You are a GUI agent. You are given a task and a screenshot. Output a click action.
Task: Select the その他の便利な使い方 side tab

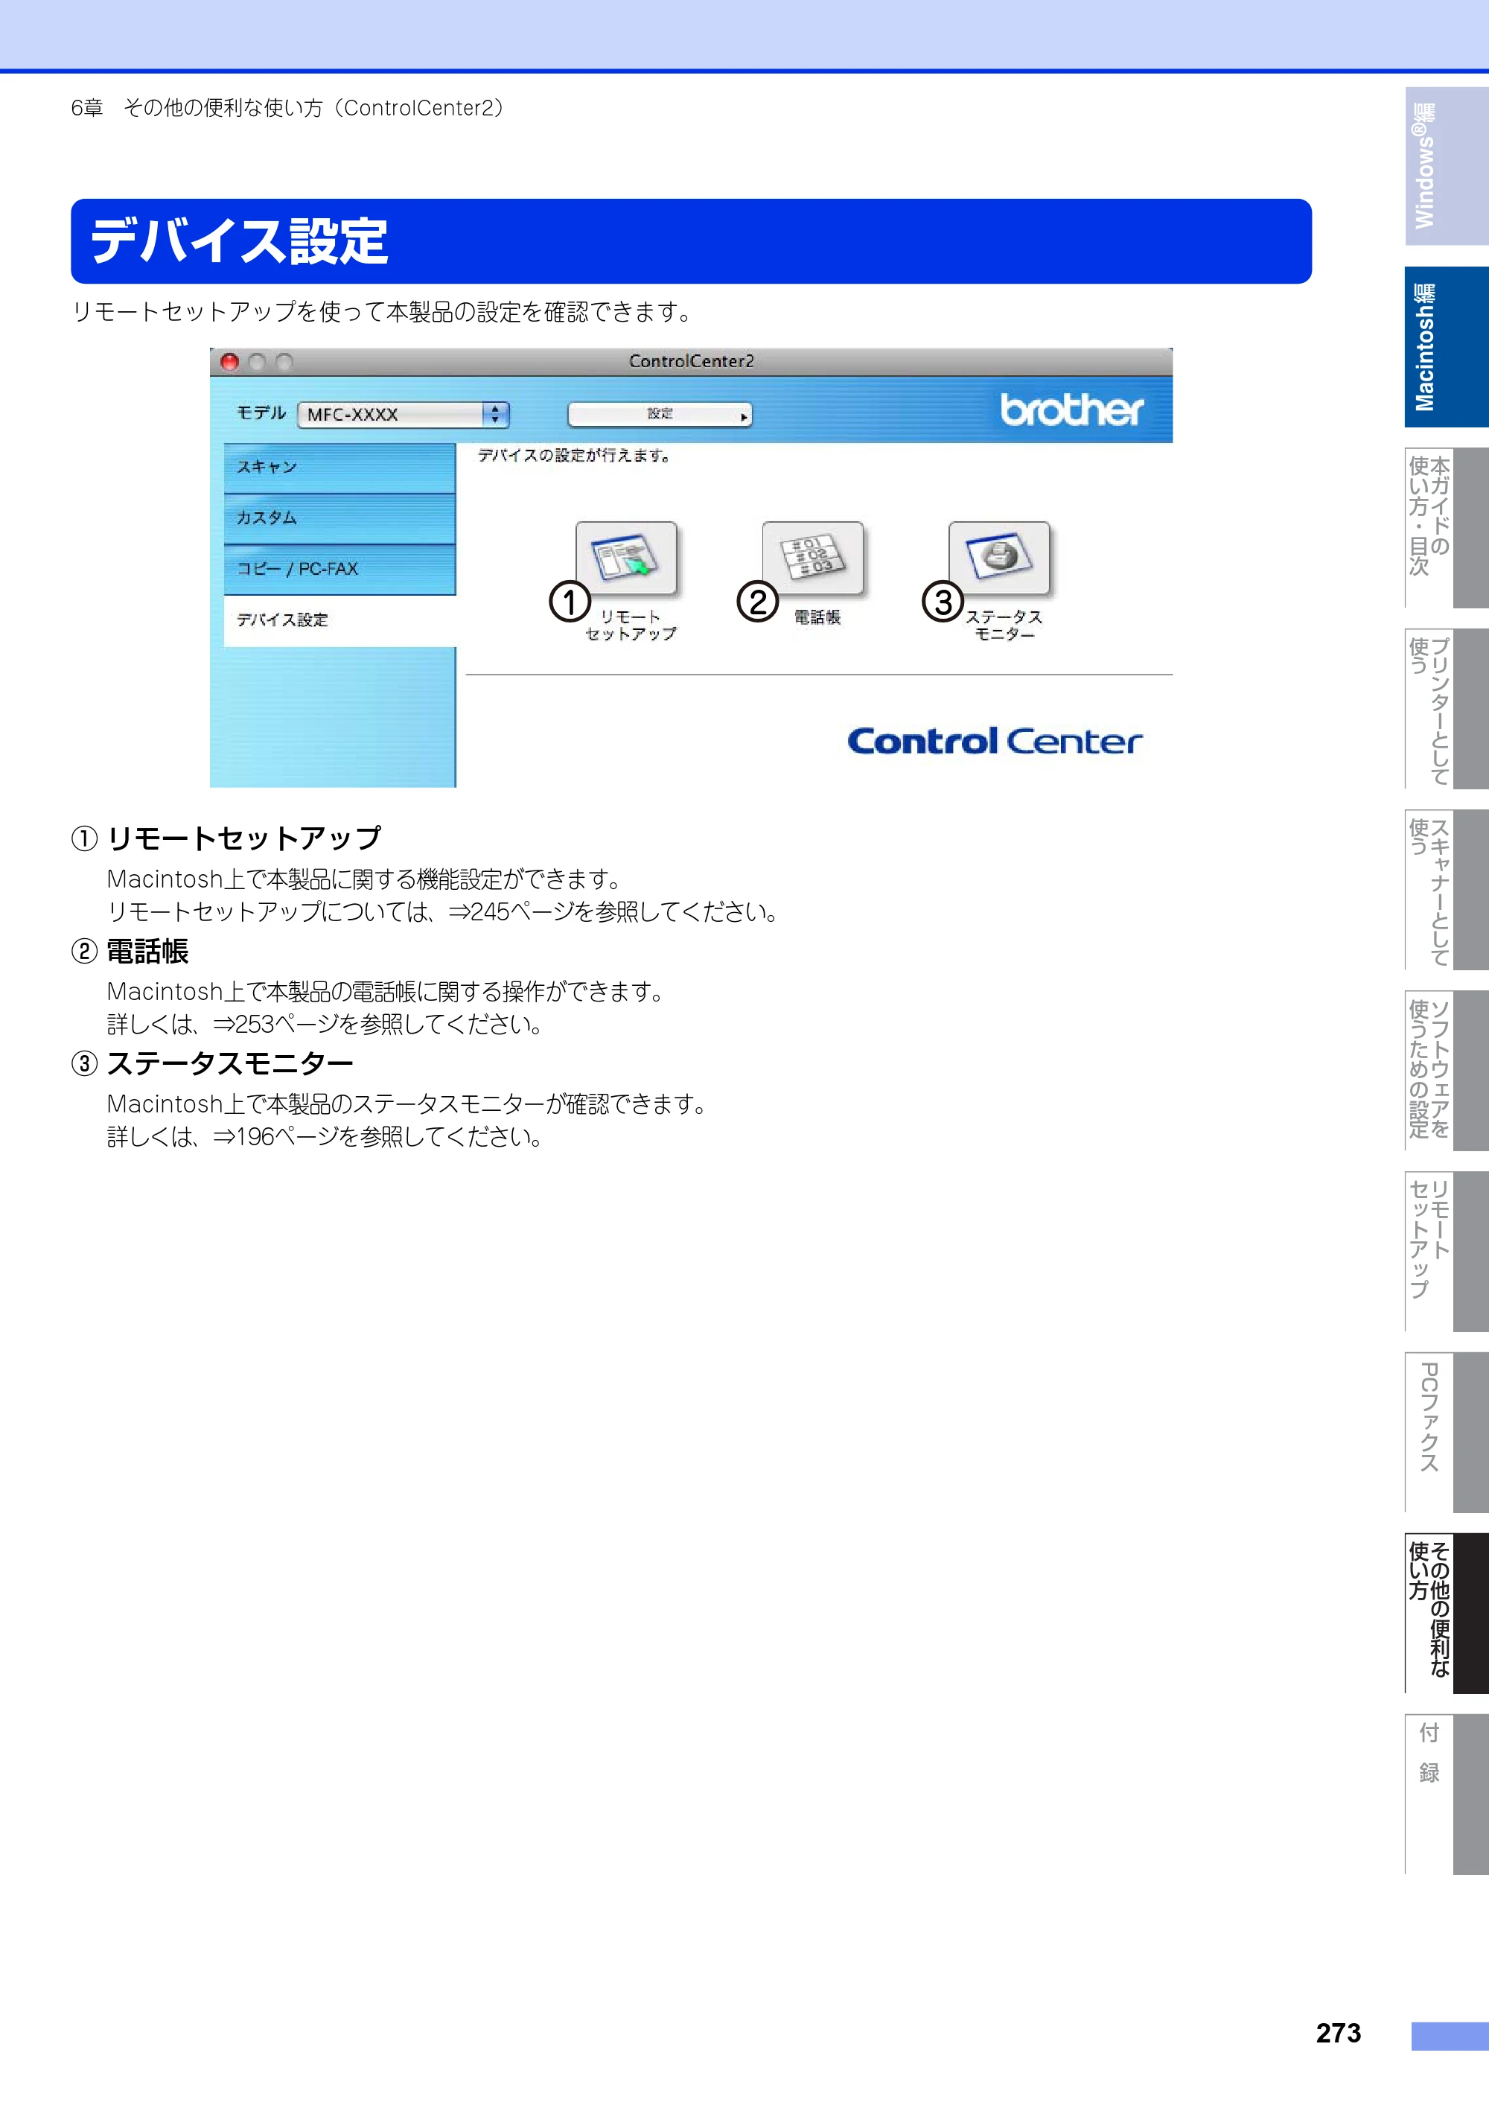[x=1446, y=1613]
